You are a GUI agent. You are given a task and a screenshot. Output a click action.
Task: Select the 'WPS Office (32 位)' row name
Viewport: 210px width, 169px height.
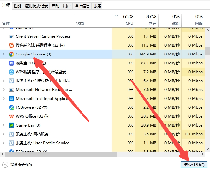33,116
